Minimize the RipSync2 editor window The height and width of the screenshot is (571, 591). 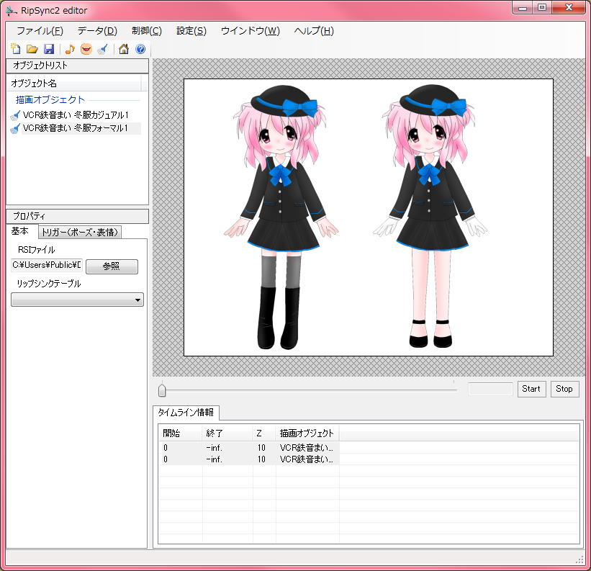(523, 8)
